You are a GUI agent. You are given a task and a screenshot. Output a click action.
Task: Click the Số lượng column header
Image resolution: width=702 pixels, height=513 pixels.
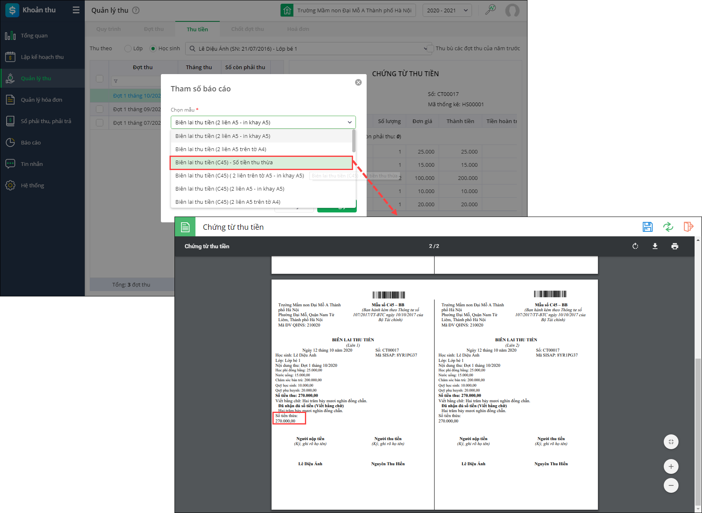click(389, 121)
